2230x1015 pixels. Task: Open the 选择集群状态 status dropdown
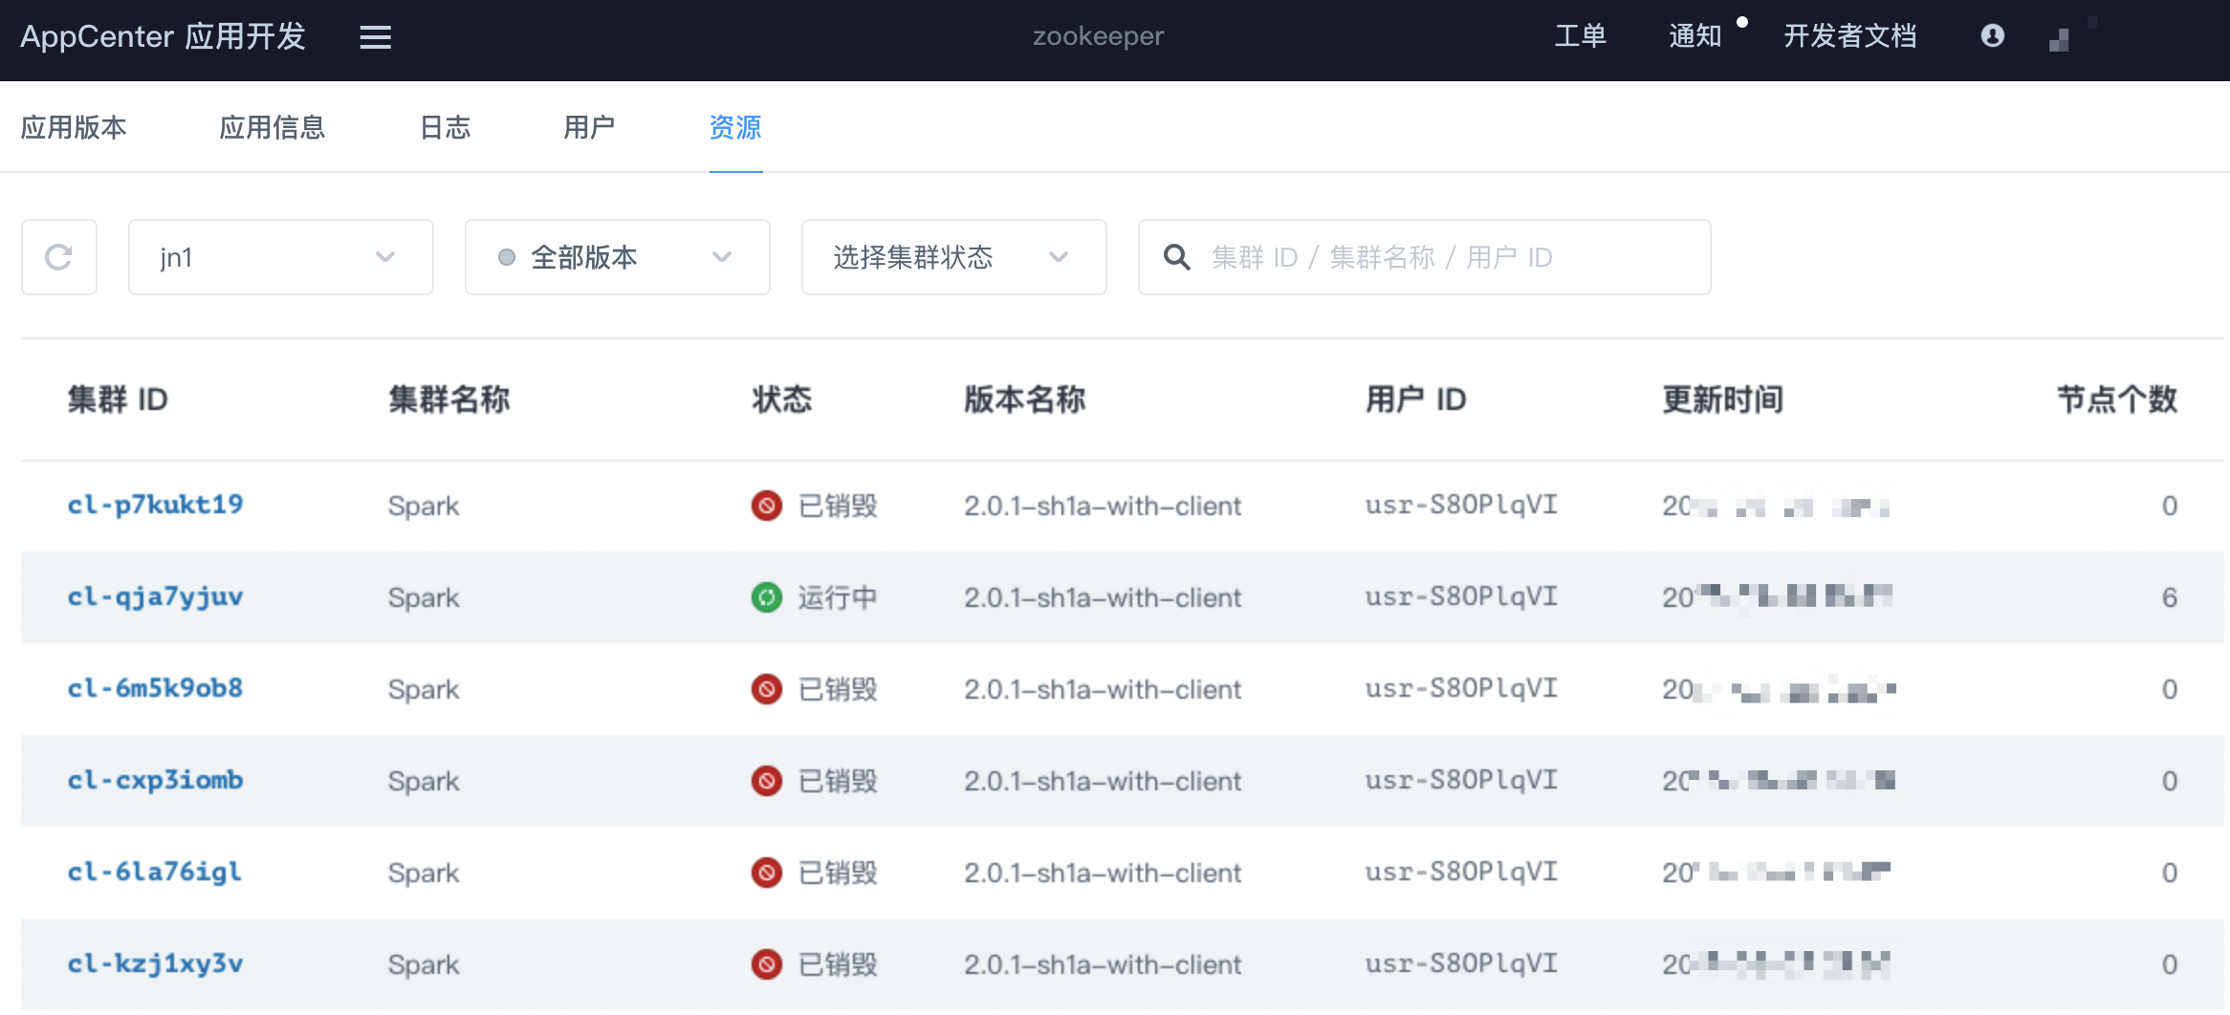pos(954,257)
